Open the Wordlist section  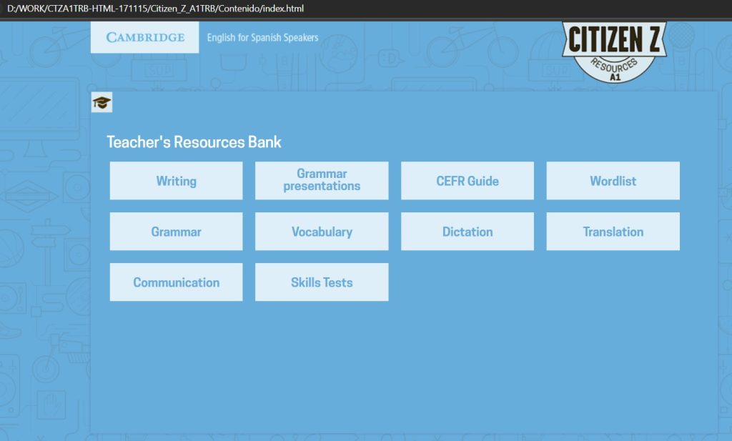tap(613, 180)
